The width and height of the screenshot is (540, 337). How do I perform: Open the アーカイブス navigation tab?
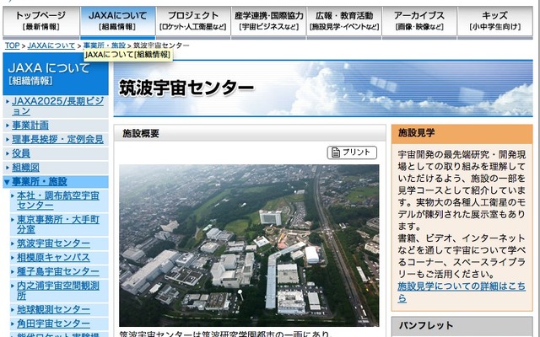[419, 21]
